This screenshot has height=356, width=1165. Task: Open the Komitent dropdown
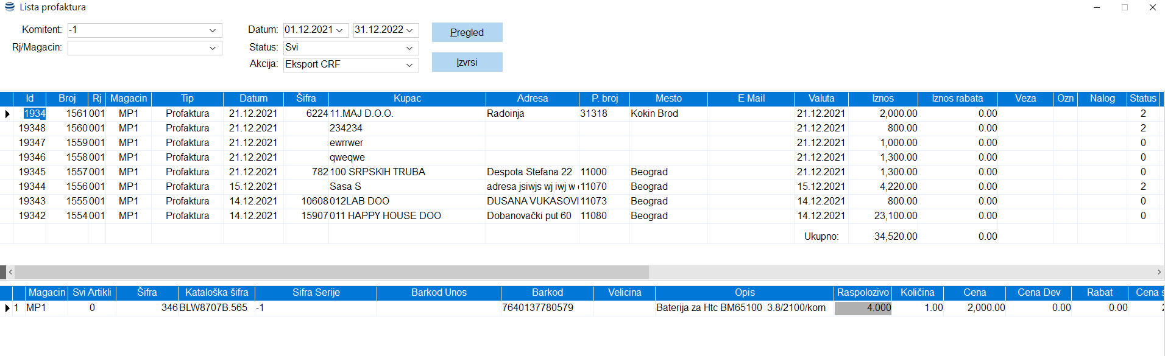click(x=213, y=30)
